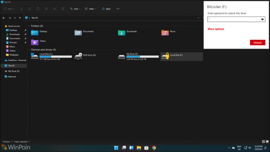The image size is (270, 152).
Task: Click the BitLocker Unlock button
Action: click(x=257, y=42)
